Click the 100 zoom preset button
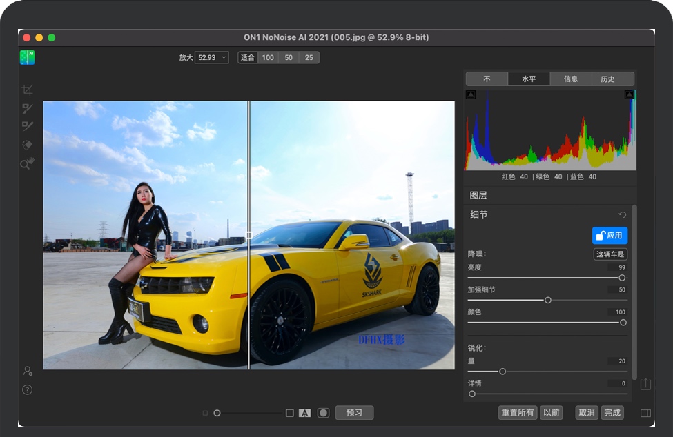Image resolution: width=673 pixels, height=437 pixels. pos(268,57)
